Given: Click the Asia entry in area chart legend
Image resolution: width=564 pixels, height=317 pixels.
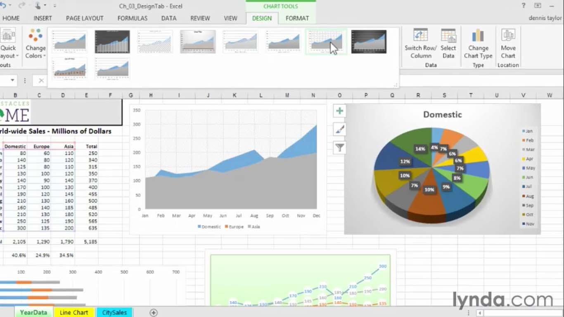Looking at the screenshot, I should 254,227.
